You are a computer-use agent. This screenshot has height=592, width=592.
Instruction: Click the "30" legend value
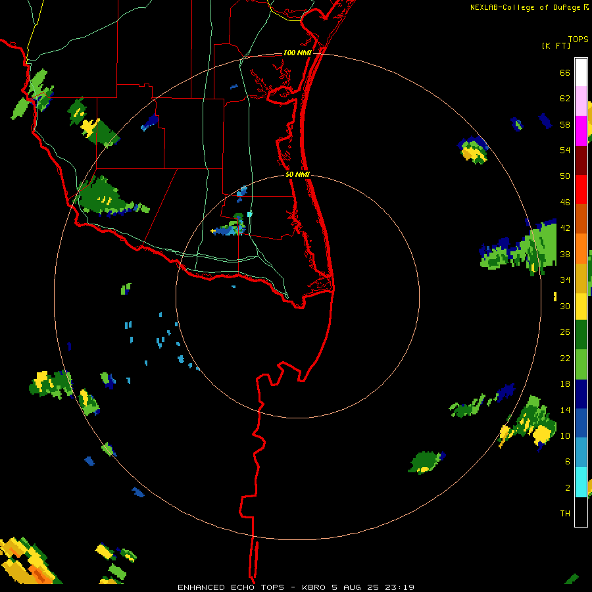[x=565, y=306]
